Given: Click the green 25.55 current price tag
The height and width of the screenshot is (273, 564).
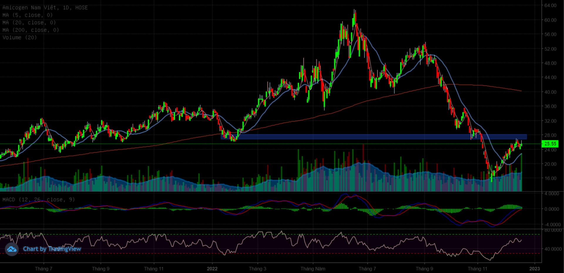Looking at the screenshot, I should coord(550,144).
